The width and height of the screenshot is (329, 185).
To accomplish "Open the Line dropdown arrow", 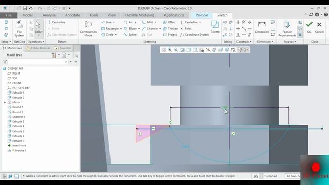I will click(x=114, y=22).
